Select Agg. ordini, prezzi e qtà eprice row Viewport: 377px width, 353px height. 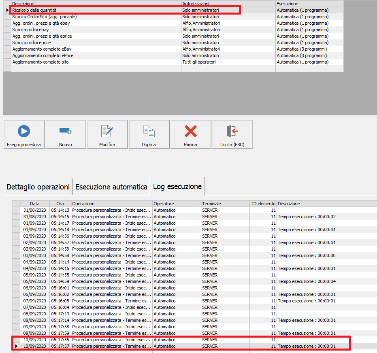pos(173,36)
